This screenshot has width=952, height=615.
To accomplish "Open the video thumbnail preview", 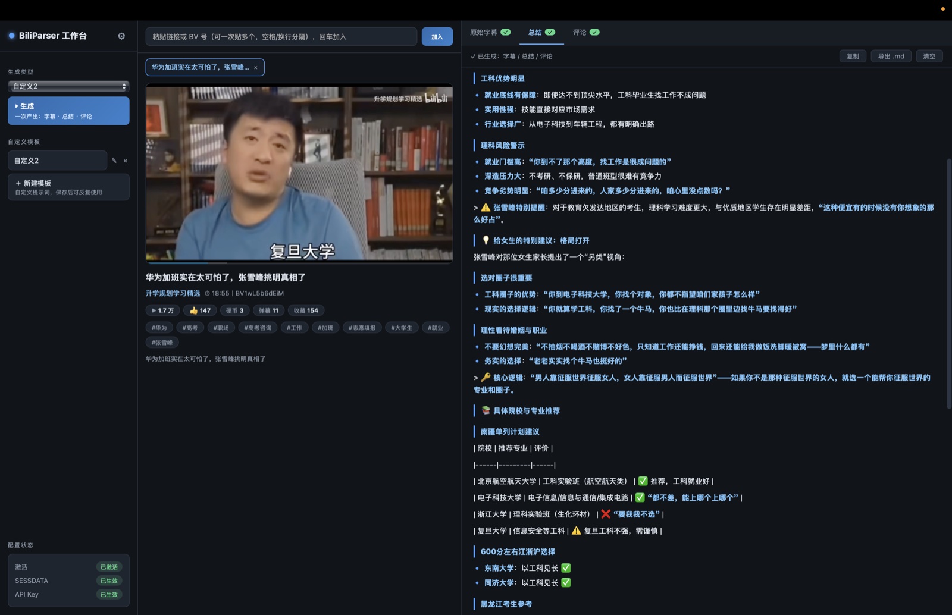I will [x=299, y=173].
